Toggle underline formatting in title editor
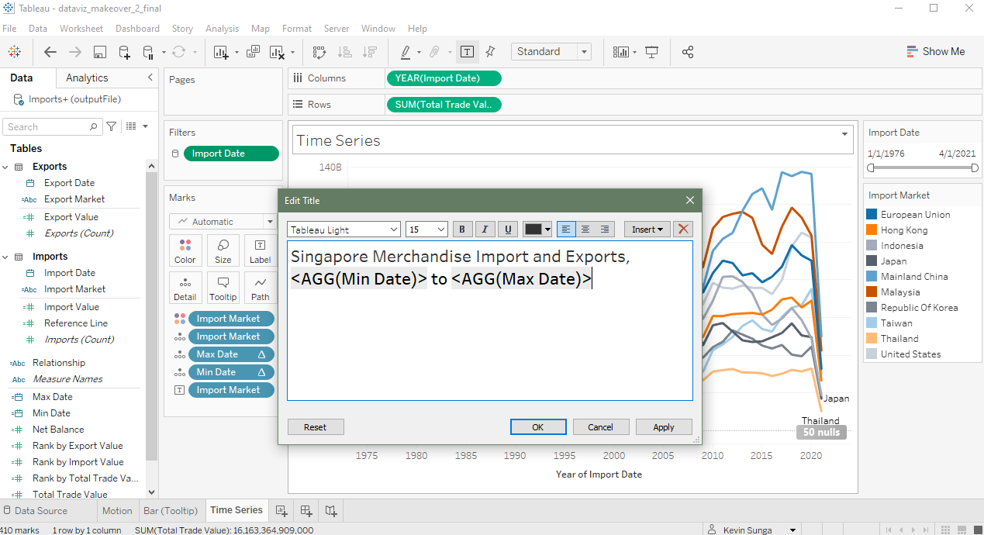This screenshot has width=984, height=535. tap(508, 230)
